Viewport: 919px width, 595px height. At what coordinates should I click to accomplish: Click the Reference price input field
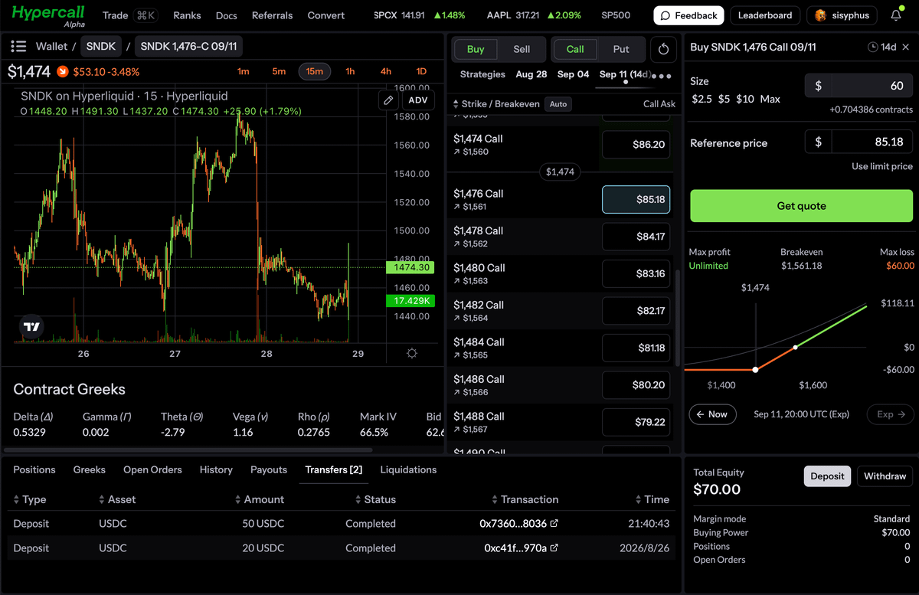(858, 142)
